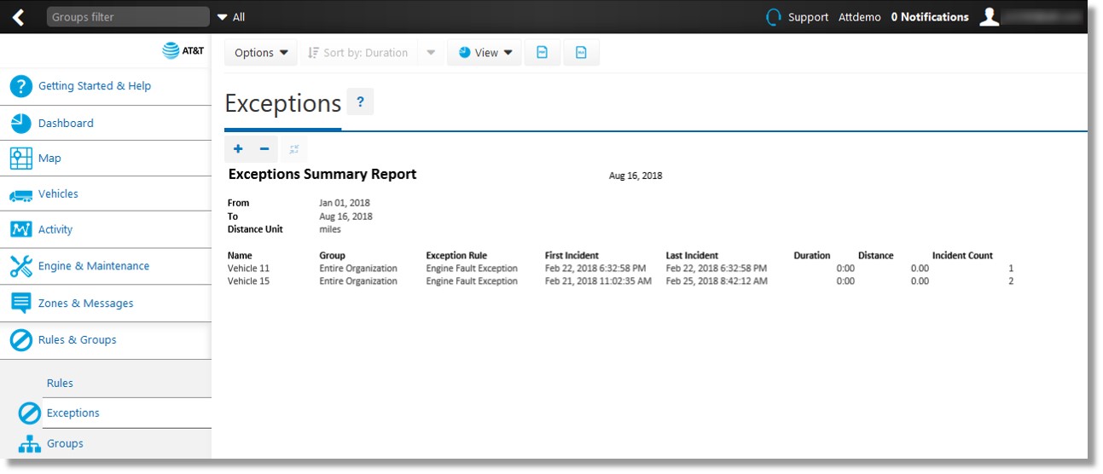1103x474 pixels.
Task: Click the Vehicle 15 row name
Action: click(x=248, y=280)
